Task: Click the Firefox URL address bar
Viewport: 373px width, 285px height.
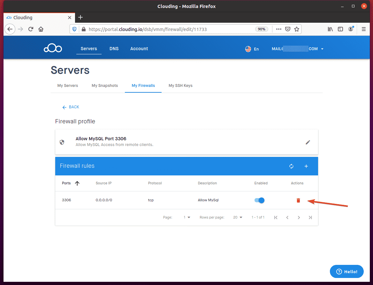Action: point(169,29)
